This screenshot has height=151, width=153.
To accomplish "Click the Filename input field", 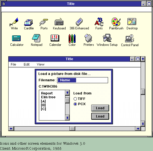I will tap(82, 80).
